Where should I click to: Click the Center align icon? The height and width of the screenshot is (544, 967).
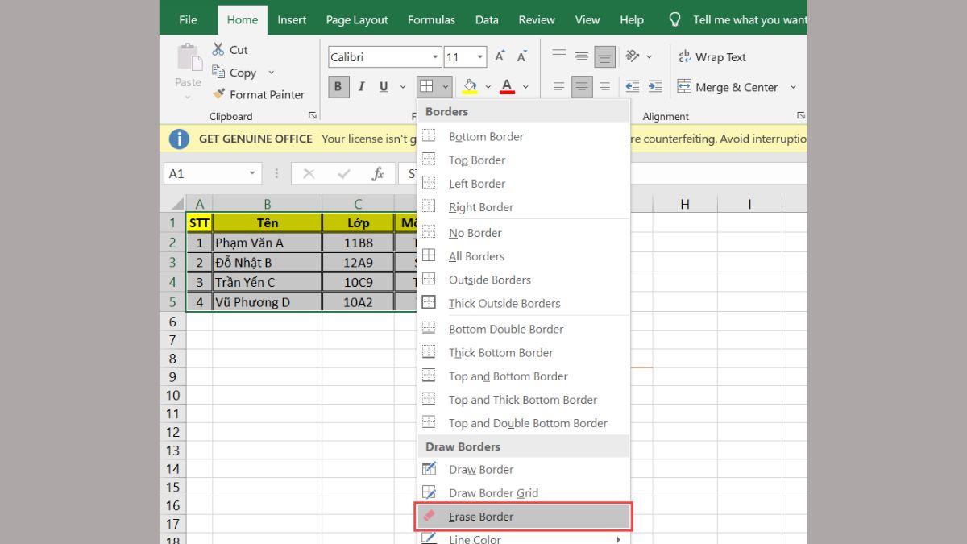582,87
